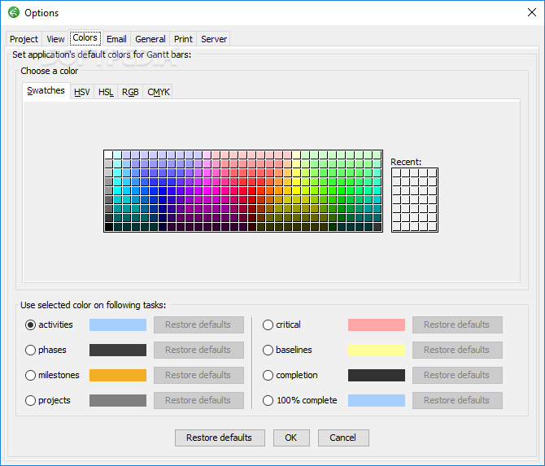Select the Colors tab
The width and height of the screenshot is (545, 466).
click(85, 38)
